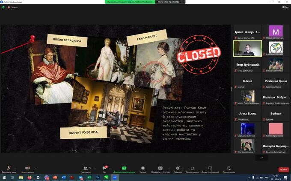The image size is (291, 181).
Task: Open Photoshop from the taskbar
Action: point(98,178)
